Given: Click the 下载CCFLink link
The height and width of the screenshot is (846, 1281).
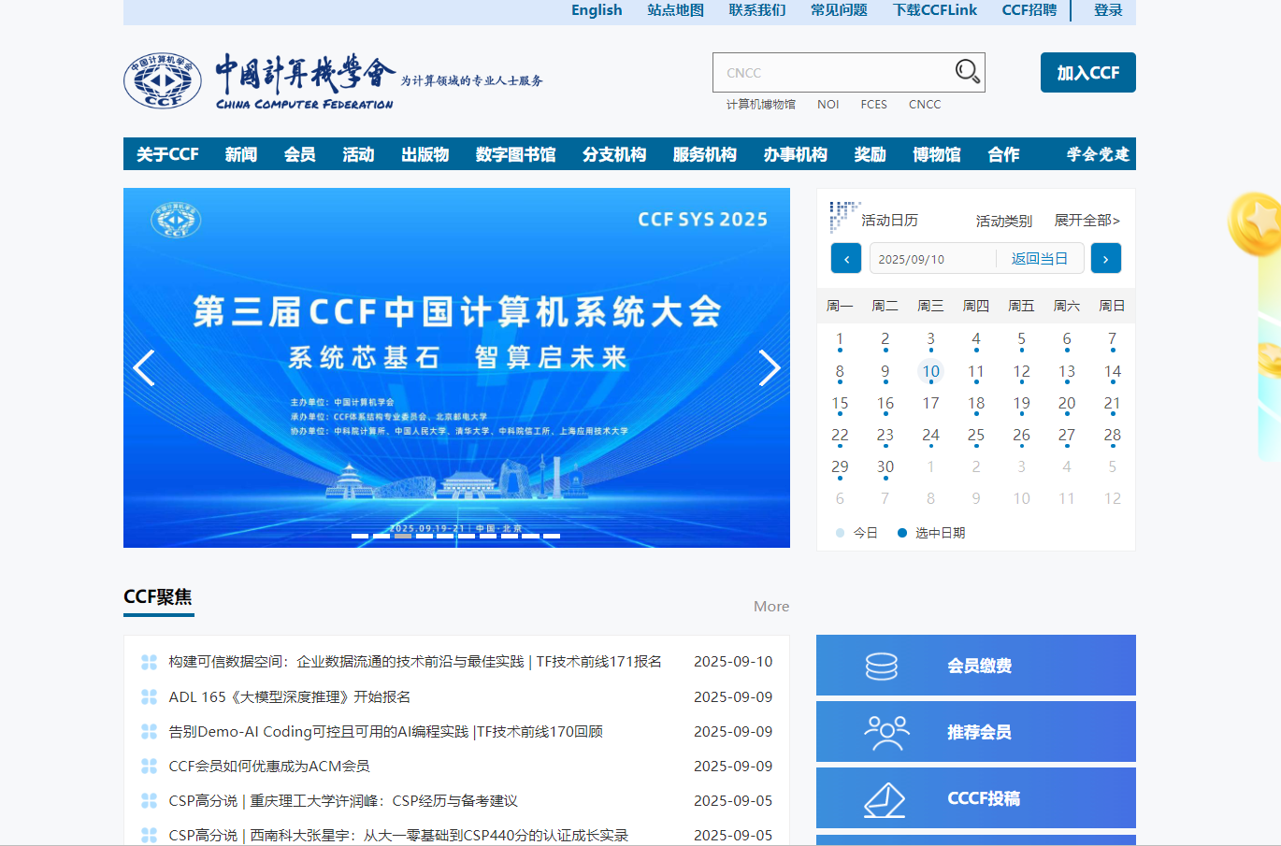Looking at the screenshot, I should click(935, 10).
